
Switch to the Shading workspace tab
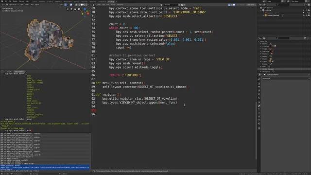pyautogui.click(x=77, y=1)
